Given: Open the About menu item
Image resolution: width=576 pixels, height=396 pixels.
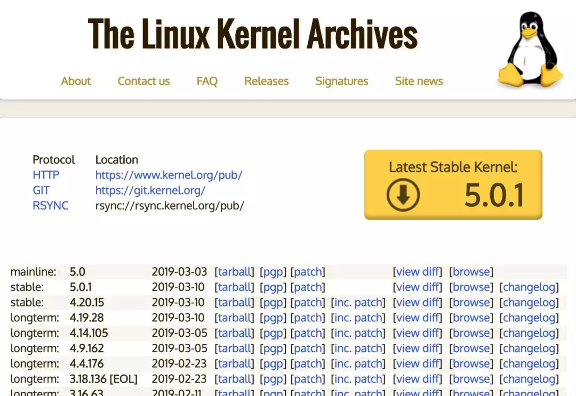Looking at the screenshot, I should coord(76,80).
